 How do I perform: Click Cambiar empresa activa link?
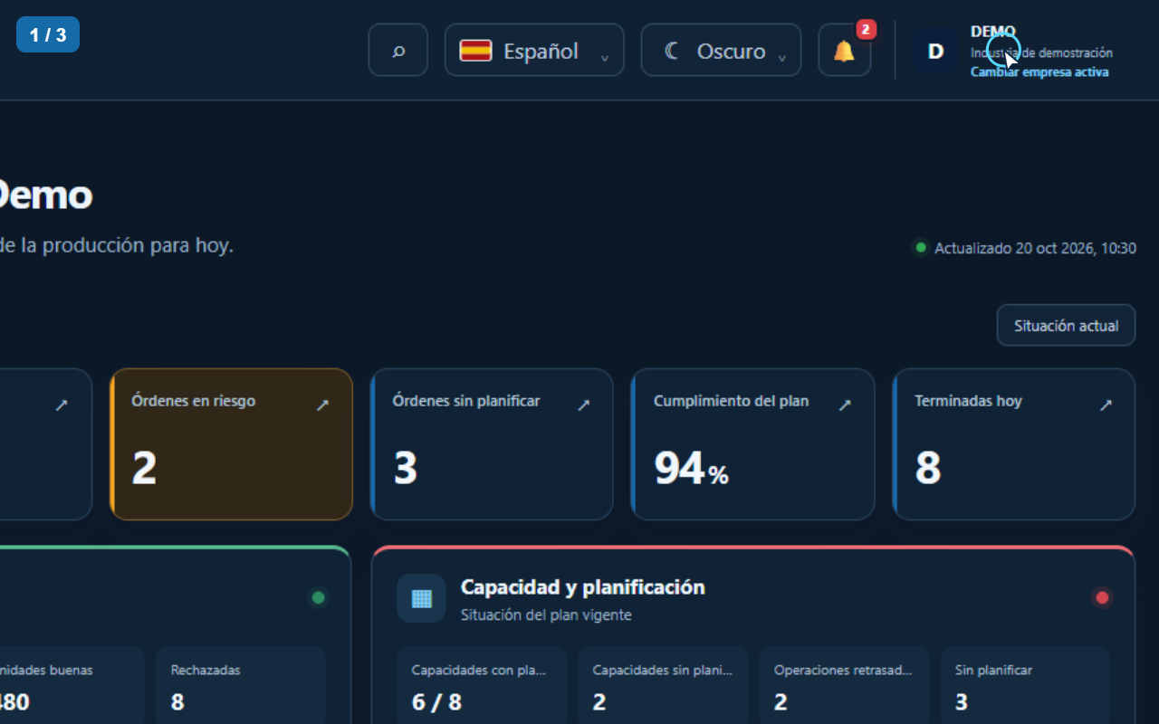[1039, 72]
